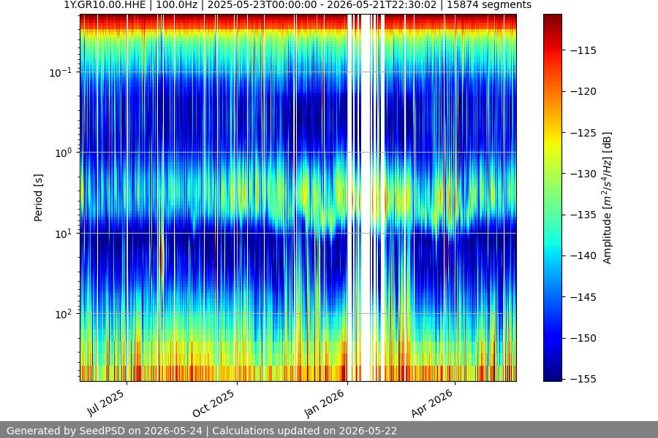Click the amplitude colorbar scale

(x=552, y=198)
